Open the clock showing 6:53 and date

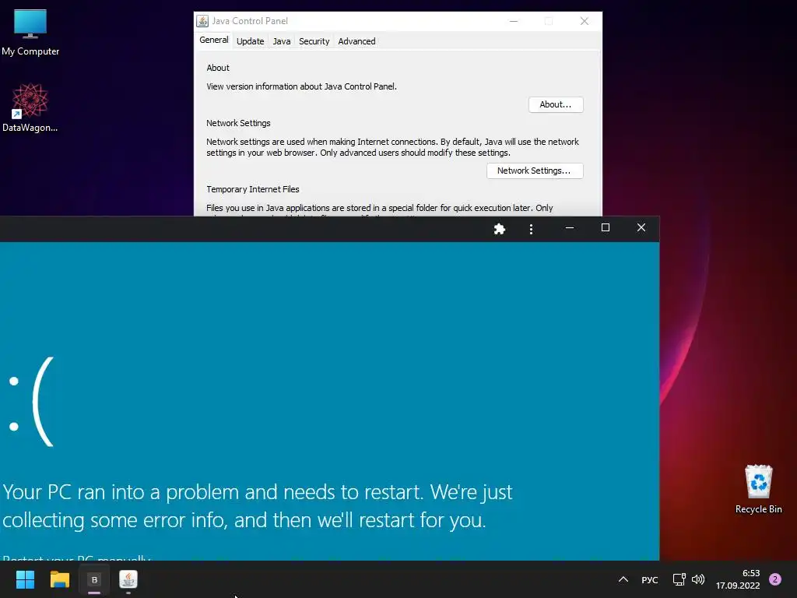click(x=738, y=579)
